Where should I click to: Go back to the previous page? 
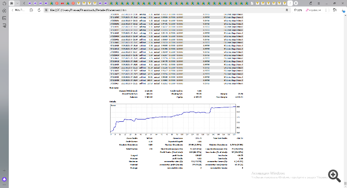point(12,10)
